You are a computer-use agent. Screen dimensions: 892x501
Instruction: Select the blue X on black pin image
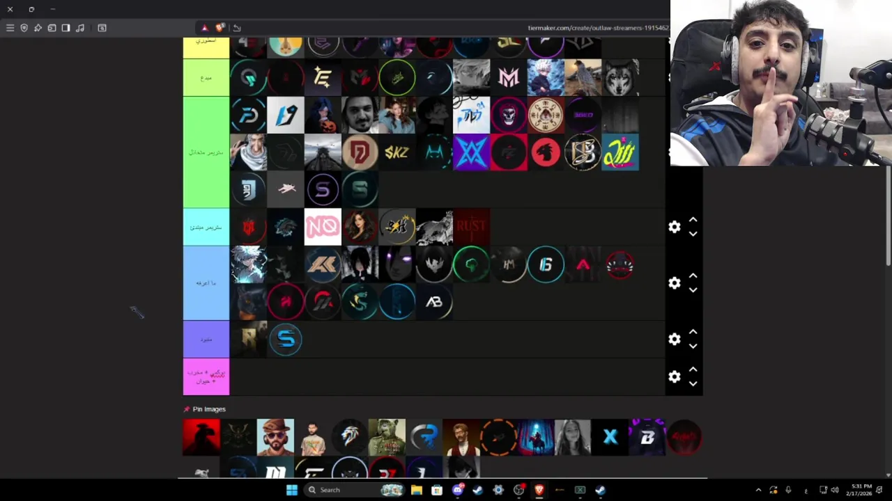pos(610,437)
